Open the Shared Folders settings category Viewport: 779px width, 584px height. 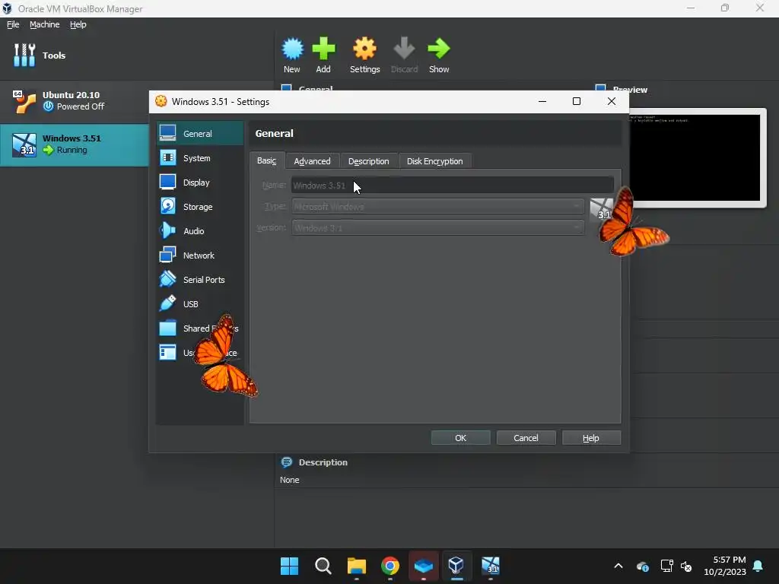coord(200,328)
